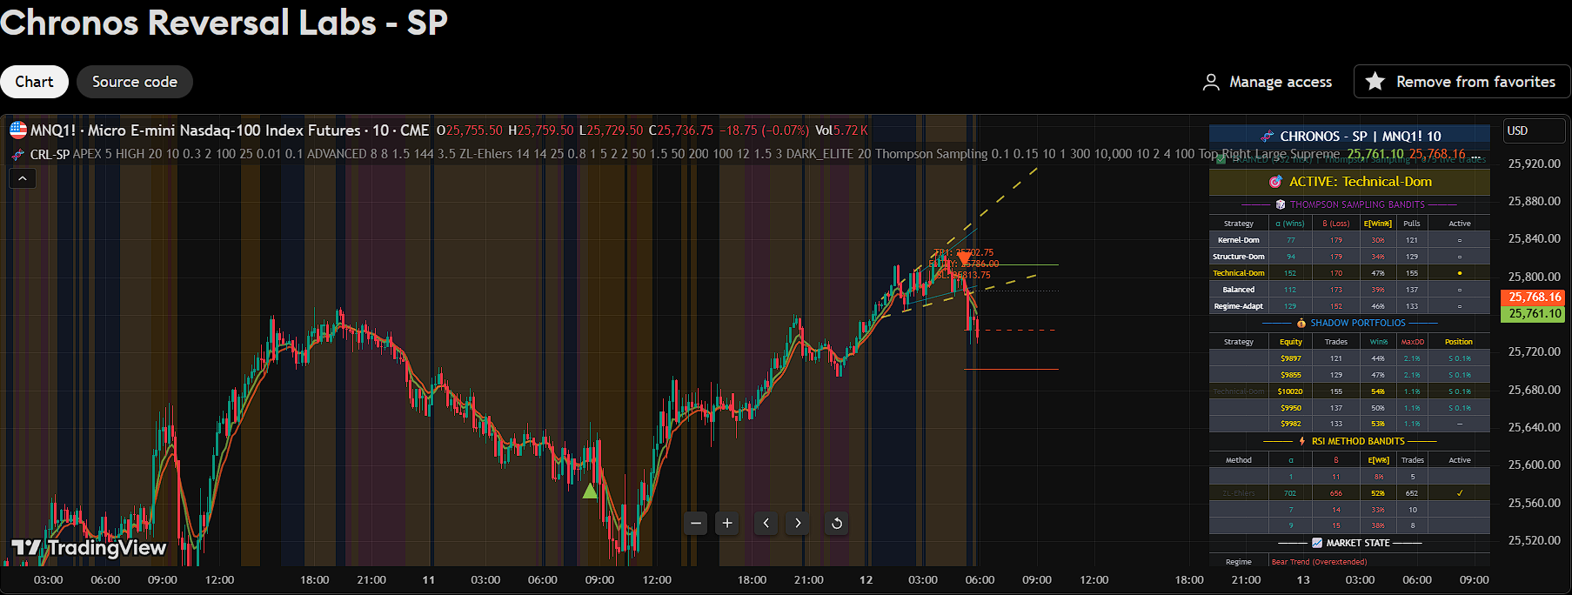1572x595 pixels.
Task: Click the date label 11 on time axis
Action: click(428, 579)
